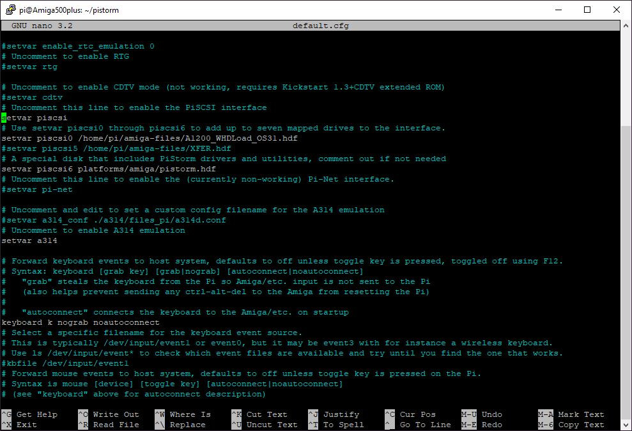
Task: Click the M-6 Copy Text shortcut
Action: [x=571, y=425]
